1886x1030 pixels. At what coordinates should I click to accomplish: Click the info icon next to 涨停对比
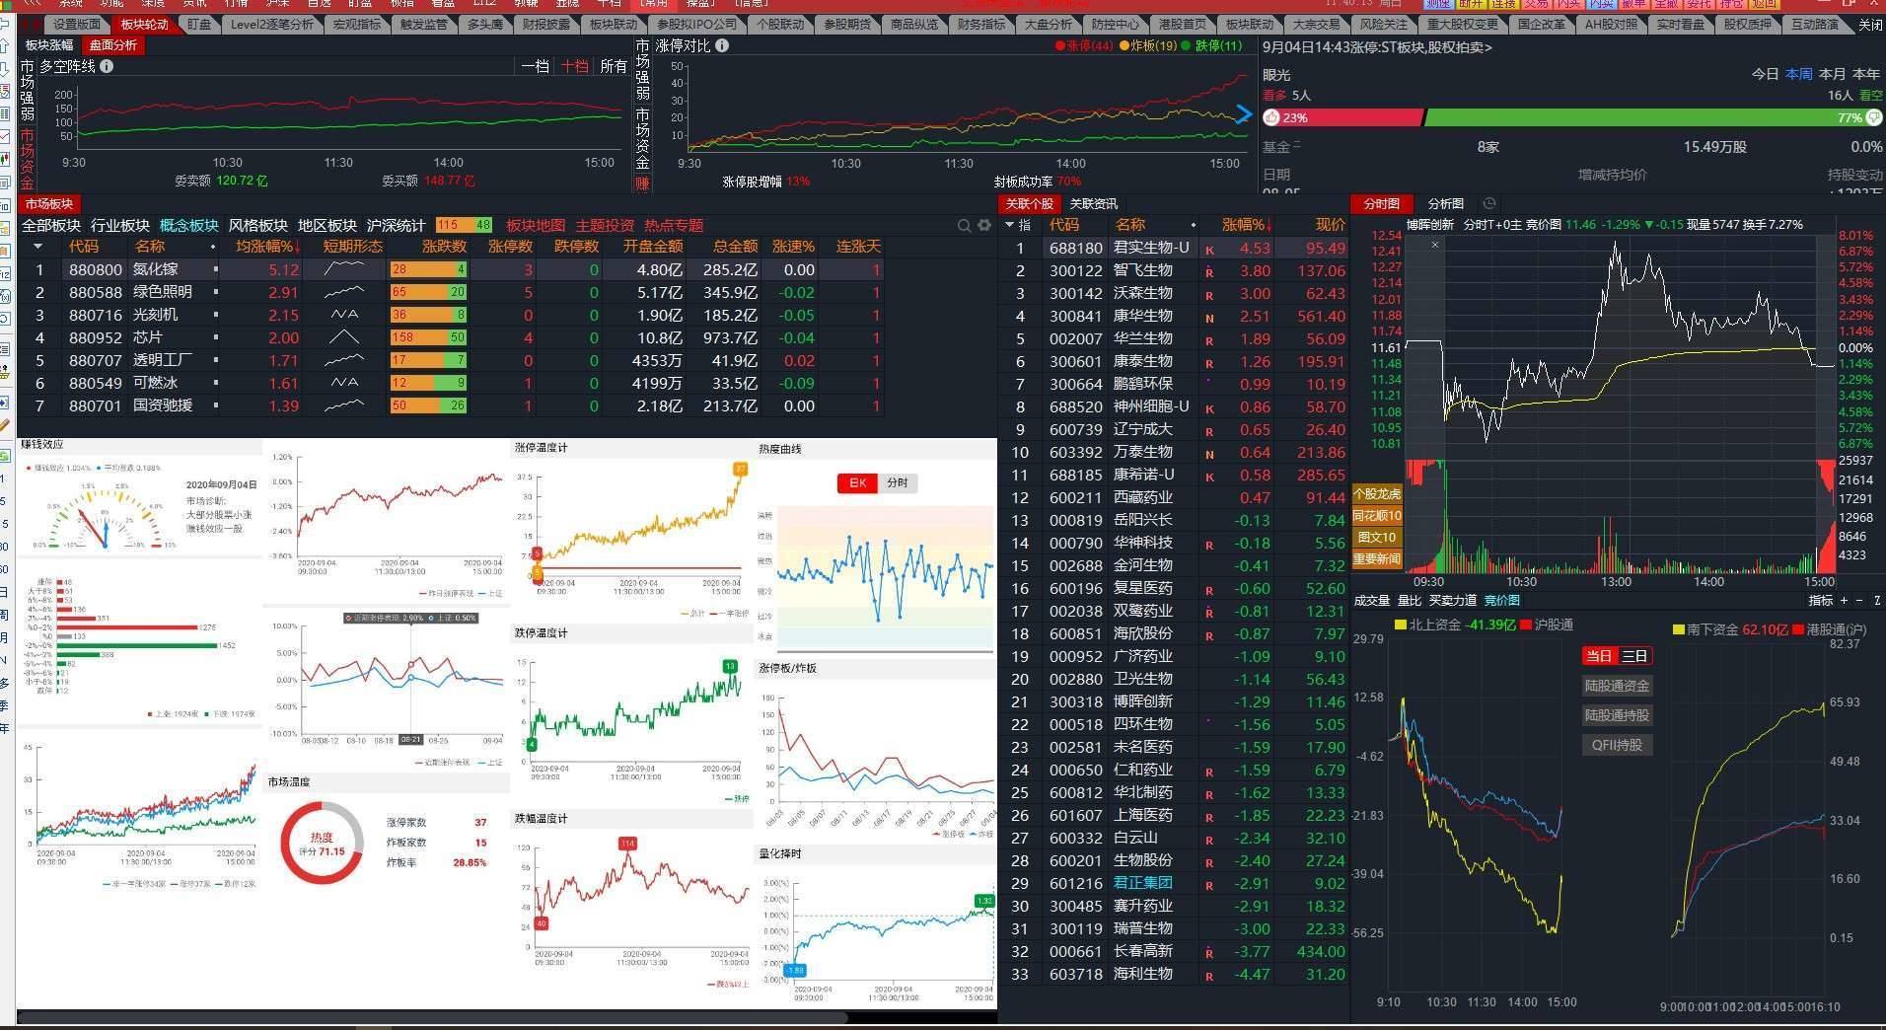tap(722, 45)
